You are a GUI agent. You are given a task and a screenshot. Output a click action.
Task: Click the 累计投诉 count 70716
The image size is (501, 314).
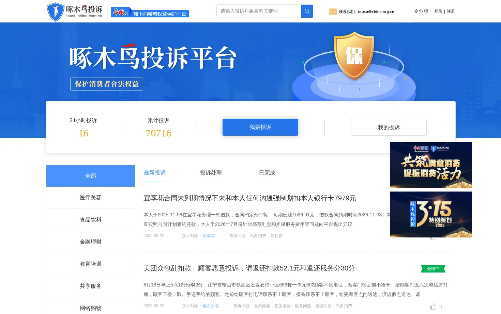click(158, 133)
